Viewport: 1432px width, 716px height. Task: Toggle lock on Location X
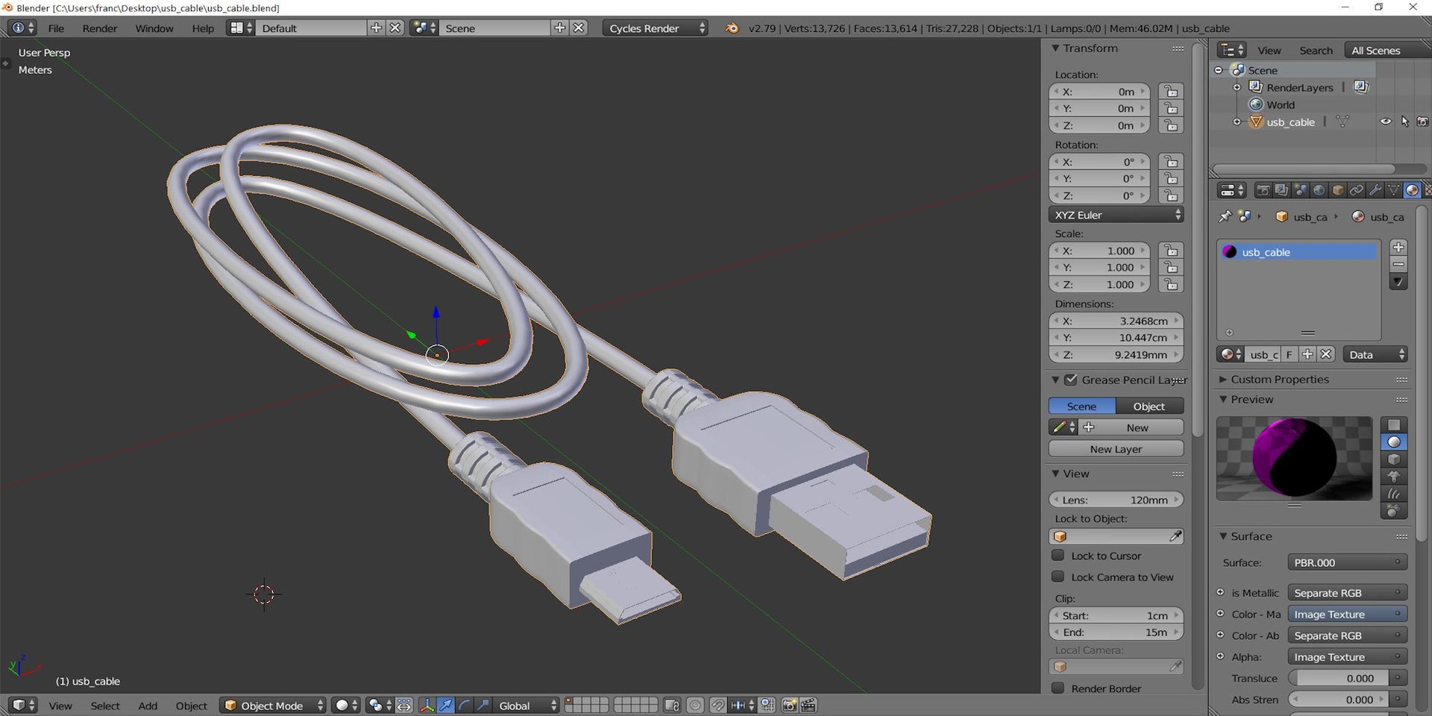point(1171,92)
